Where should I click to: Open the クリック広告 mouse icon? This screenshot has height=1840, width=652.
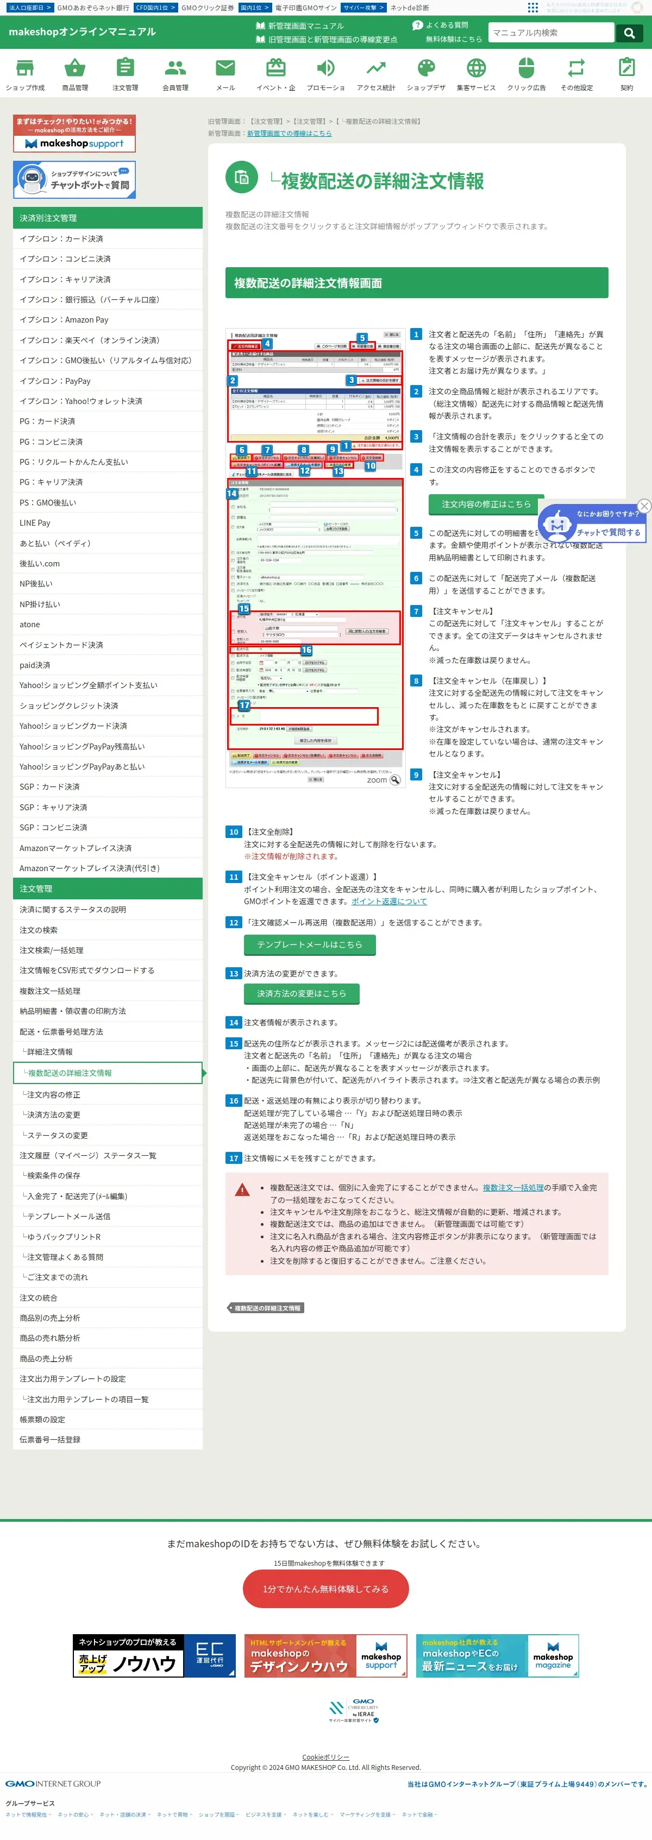coord(526,73)
